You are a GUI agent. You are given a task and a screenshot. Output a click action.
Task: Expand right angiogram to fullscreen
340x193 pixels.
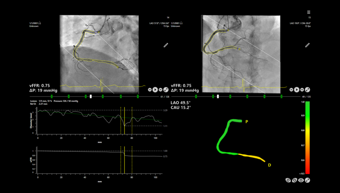[307, 90]
